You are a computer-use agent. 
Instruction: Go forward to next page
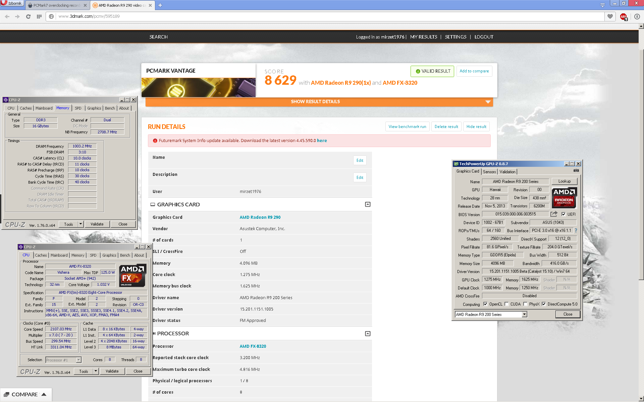17,16
